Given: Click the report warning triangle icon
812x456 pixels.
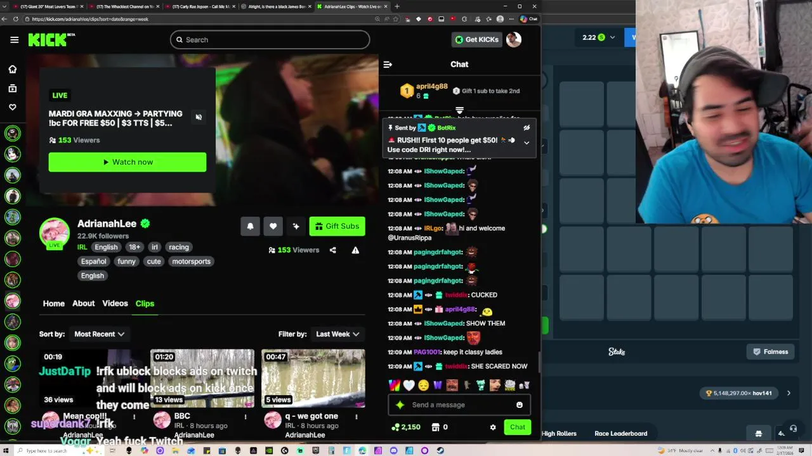Looking at the screenshot, I should pyautogui.click(x=355, y=250).
